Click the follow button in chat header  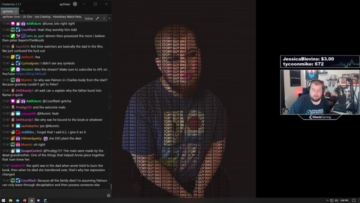click(x=89, y=19)
